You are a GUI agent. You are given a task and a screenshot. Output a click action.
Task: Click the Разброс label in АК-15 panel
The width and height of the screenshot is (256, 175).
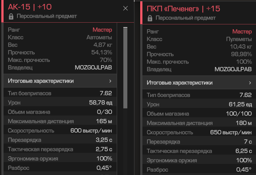coord(19,168)
